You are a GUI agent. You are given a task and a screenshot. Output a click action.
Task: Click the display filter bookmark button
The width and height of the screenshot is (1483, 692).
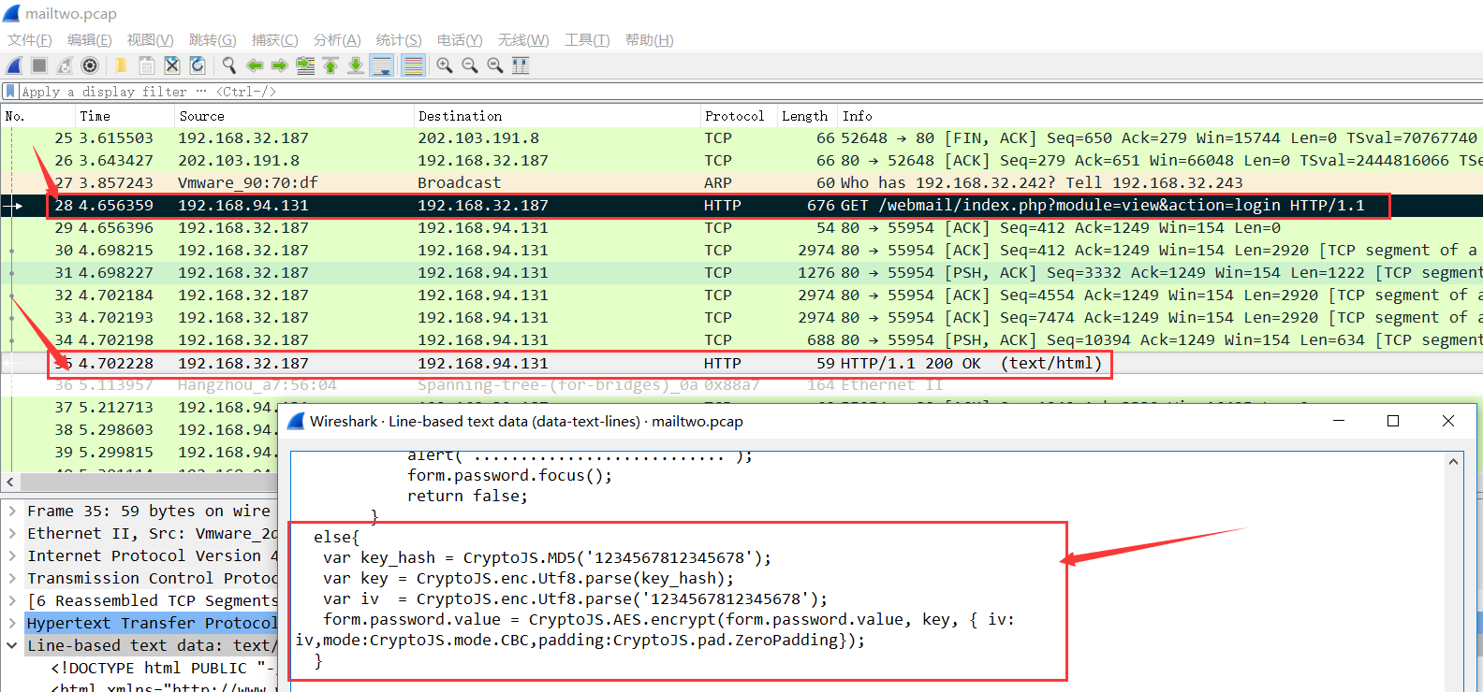(10, 92)
